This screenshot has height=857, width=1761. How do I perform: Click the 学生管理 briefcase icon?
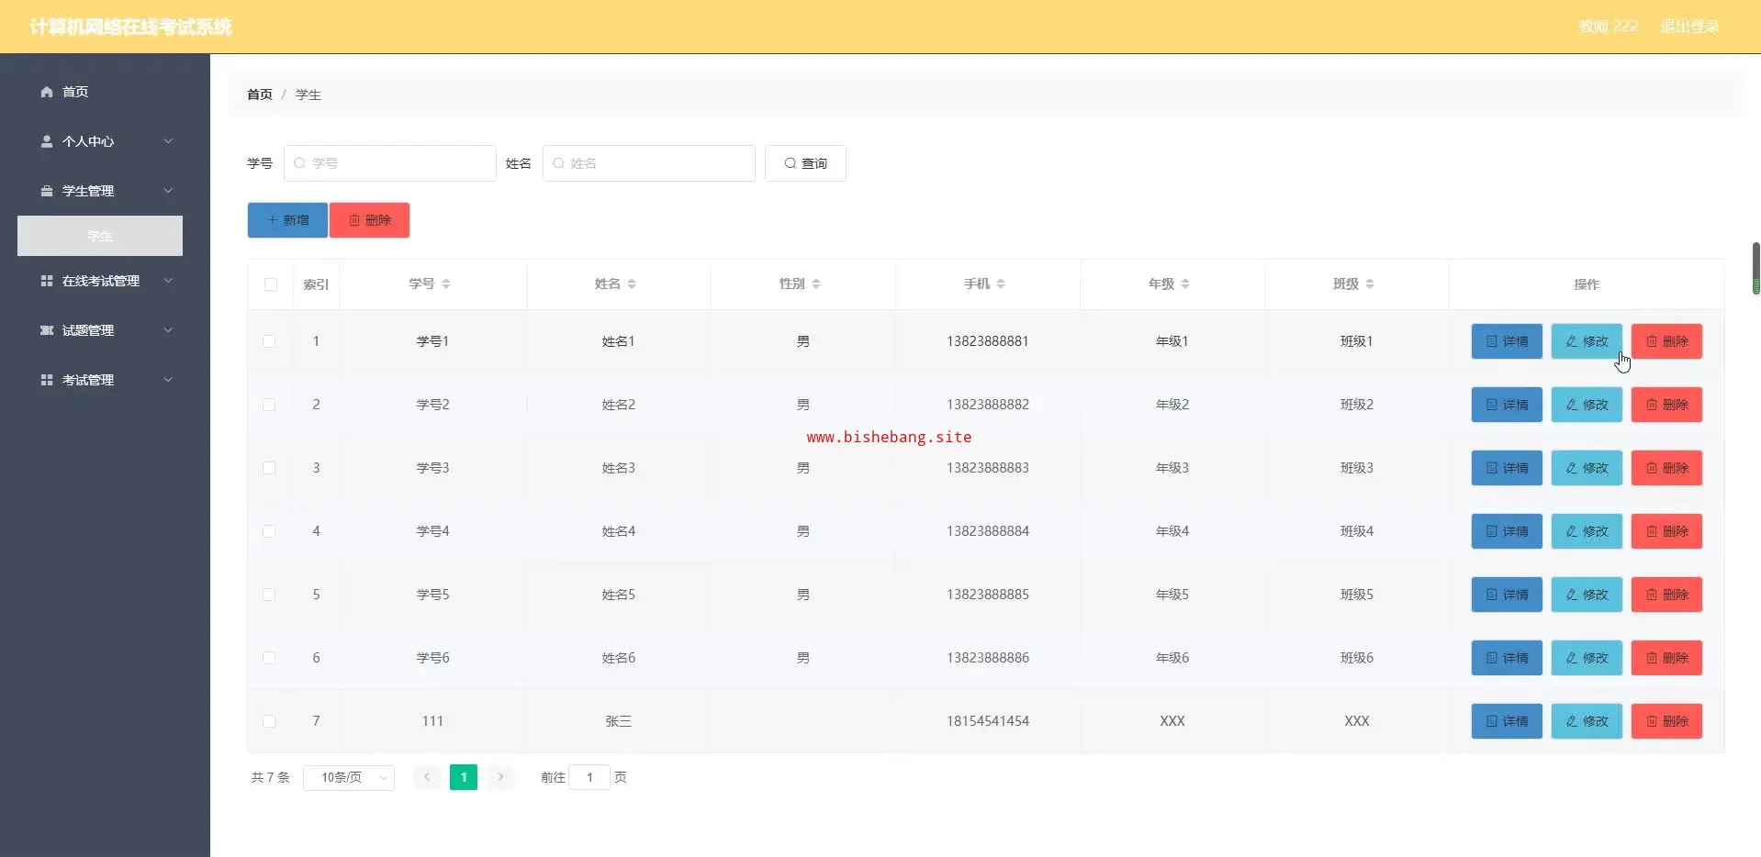(47, 191)
